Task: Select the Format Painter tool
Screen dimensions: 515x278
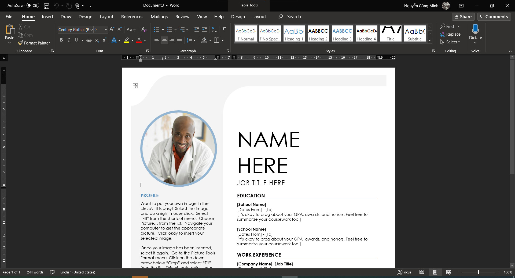Action: (x=34, y=43)
